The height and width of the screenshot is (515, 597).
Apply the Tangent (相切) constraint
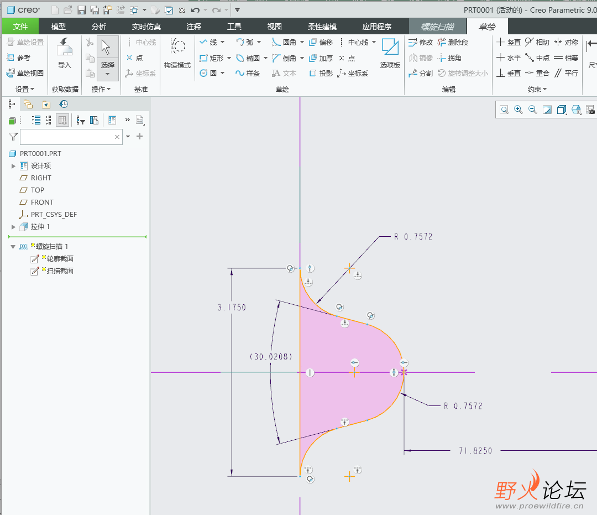tap(537, 42)
